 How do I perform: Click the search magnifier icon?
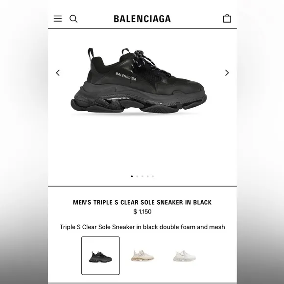click(73, 19)
